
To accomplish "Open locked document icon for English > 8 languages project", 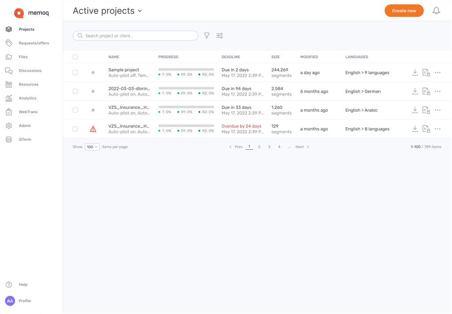I will coord(426,129).
